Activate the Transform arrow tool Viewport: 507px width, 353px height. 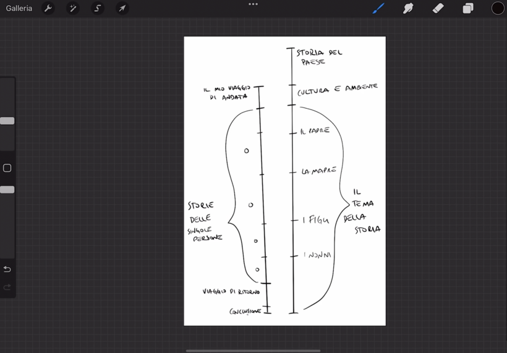pos(122,8)
